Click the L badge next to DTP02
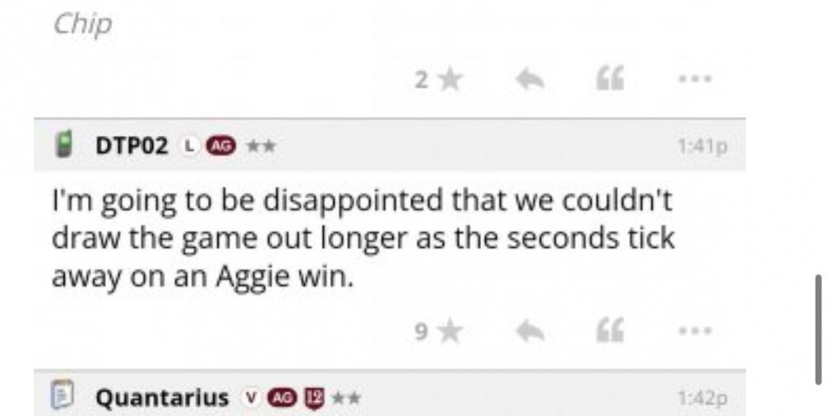This screenshot has height=416, width=828. pos(190,147)
